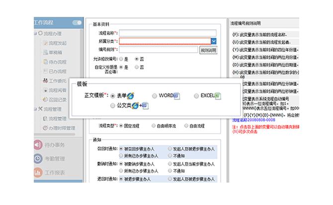333x205 pixels.
Task: Toggle the 工作流程 header switch
Action: [77, 22]
